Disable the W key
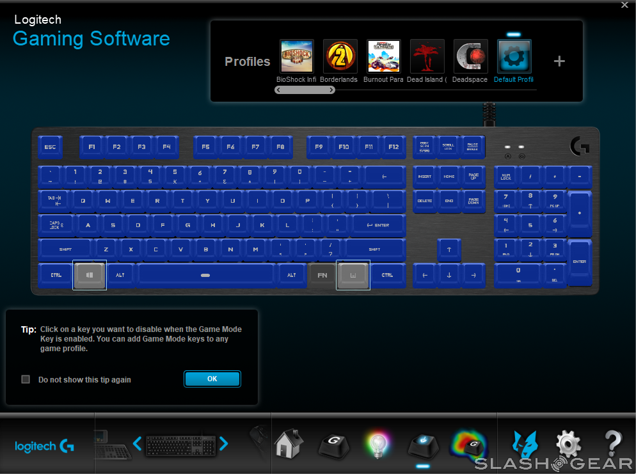This screenshot has height=474, width=636. point(108,201)
